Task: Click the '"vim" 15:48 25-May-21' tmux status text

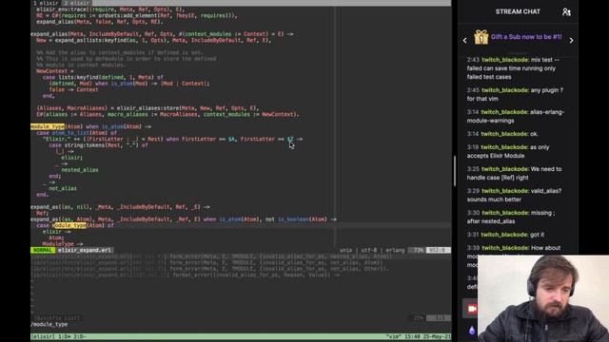Action: tap(419, 336)
